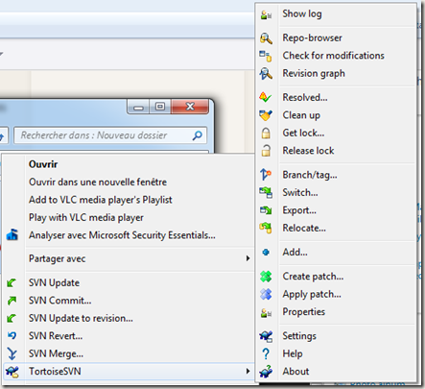425x389 pixels.
Task: Open the SVN Commit... entry
Action: pos(60,301)
